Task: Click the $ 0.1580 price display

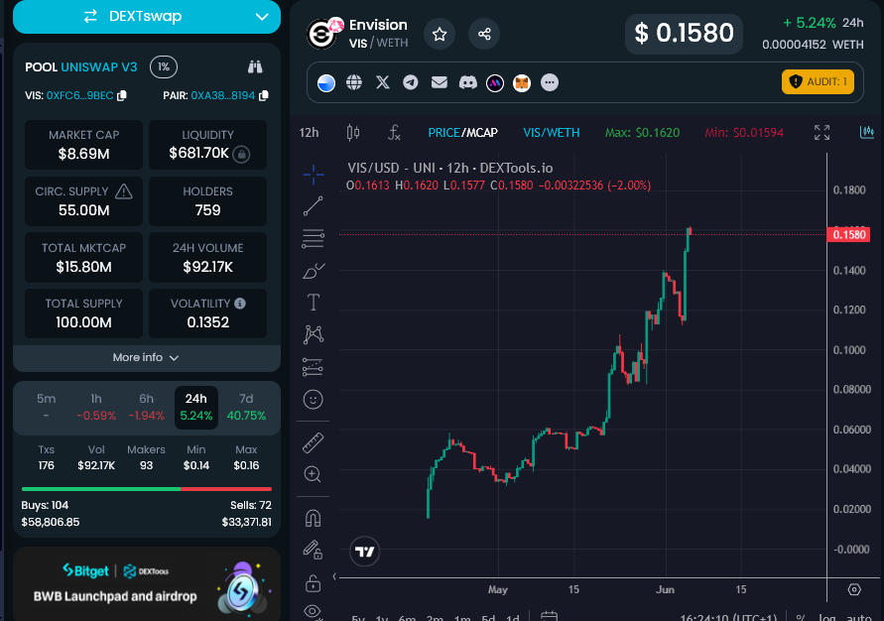Action: pyautogui.click(x=684, y=34)
